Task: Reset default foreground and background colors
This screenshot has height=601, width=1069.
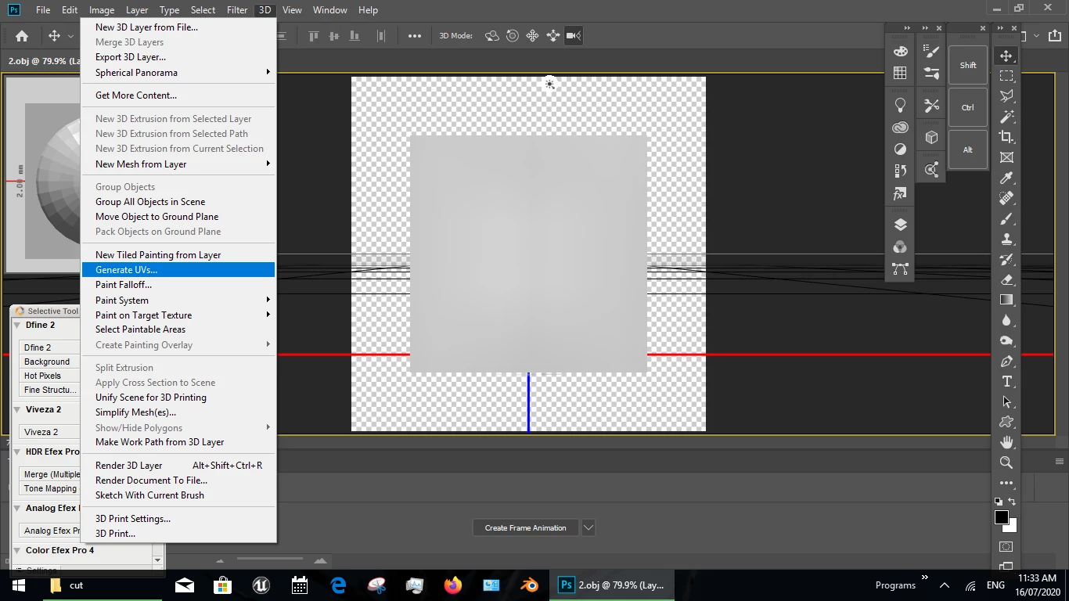Action: [999, 502]
